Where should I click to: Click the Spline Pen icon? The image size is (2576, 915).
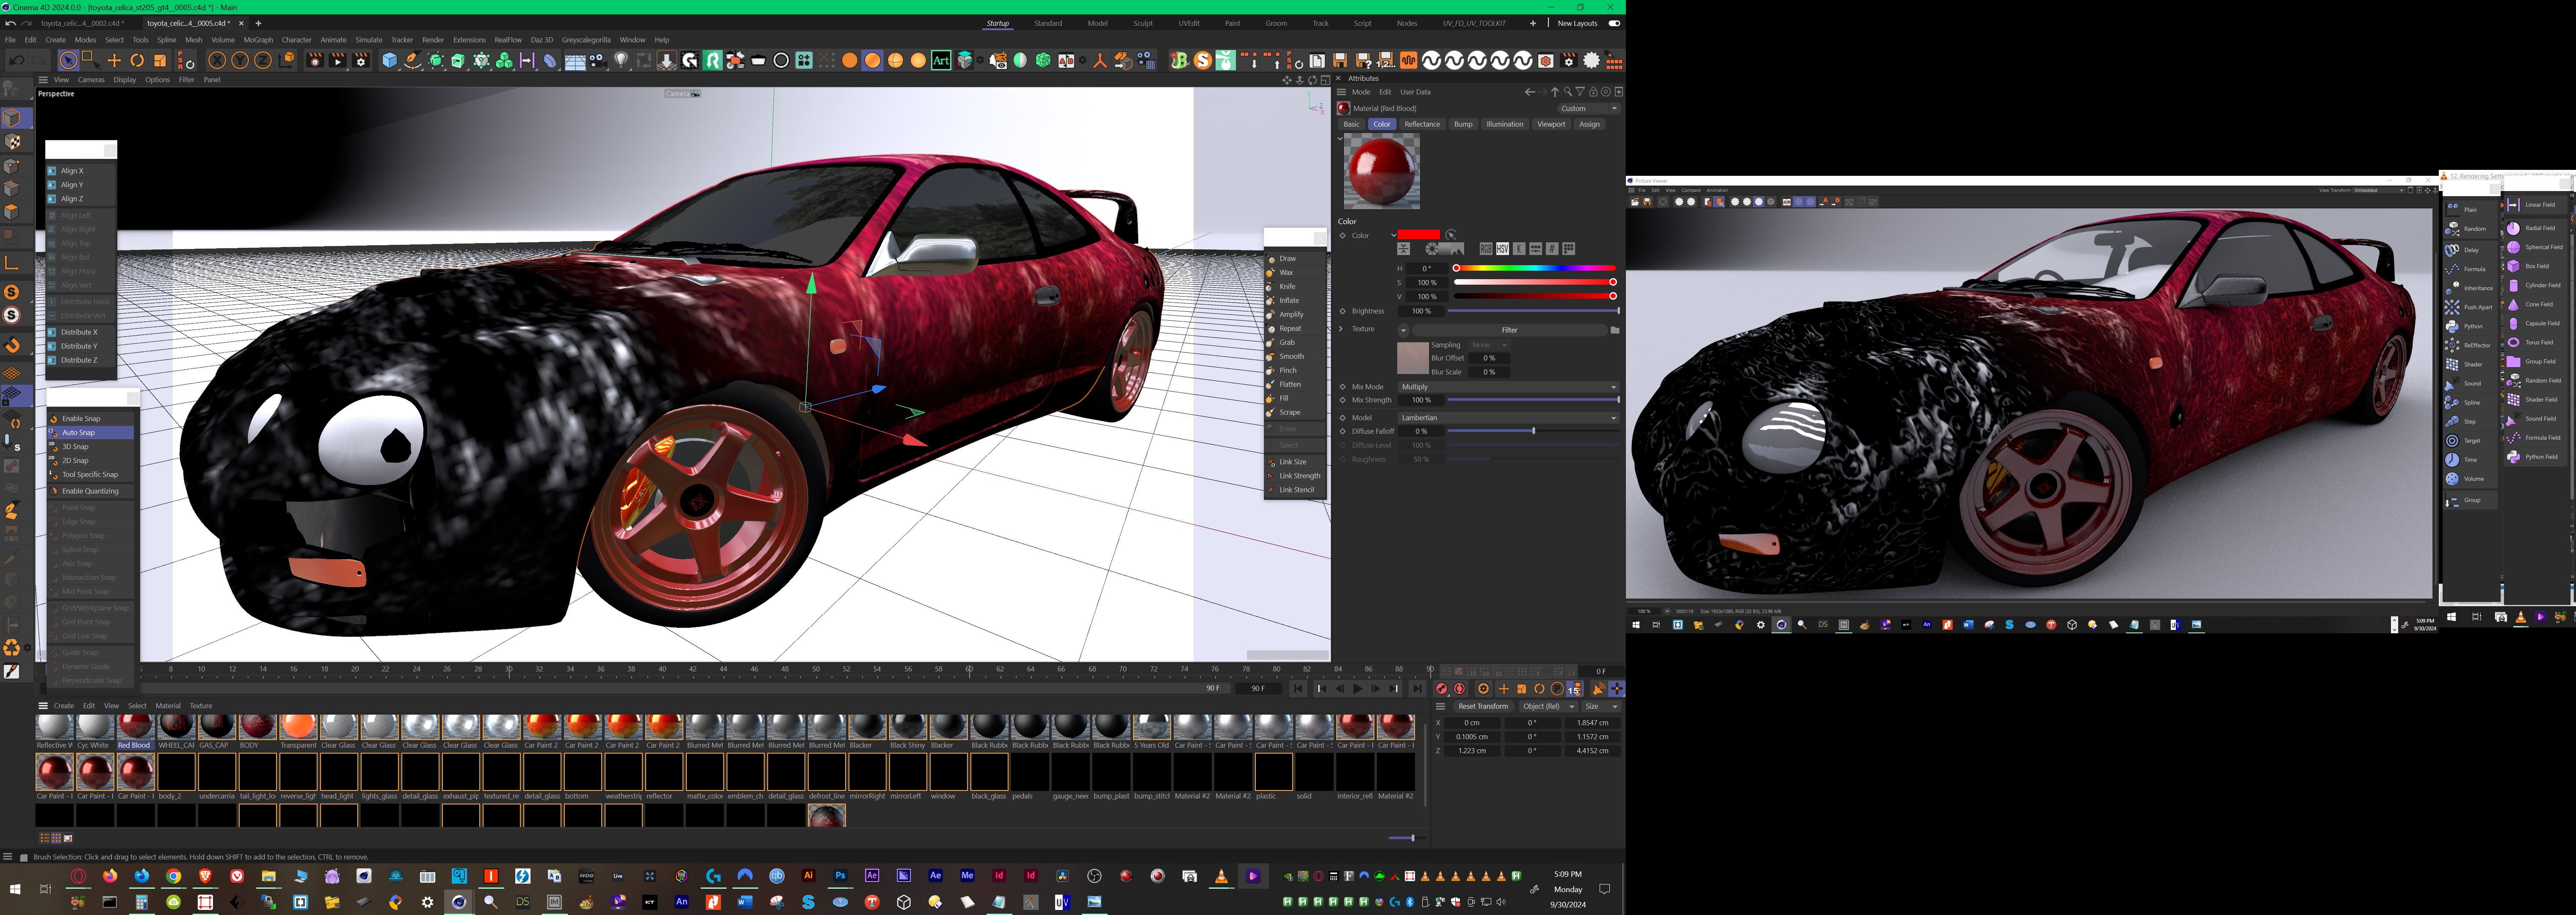point(413,61)
